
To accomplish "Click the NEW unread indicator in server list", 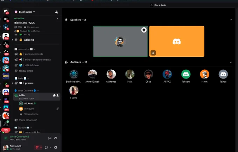I will [6, 130].
